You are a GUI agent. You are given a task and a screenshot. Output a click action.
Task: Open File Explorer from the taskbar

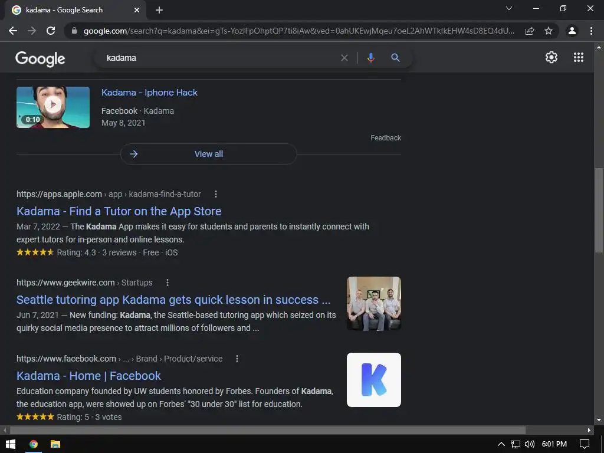point(55,444)
